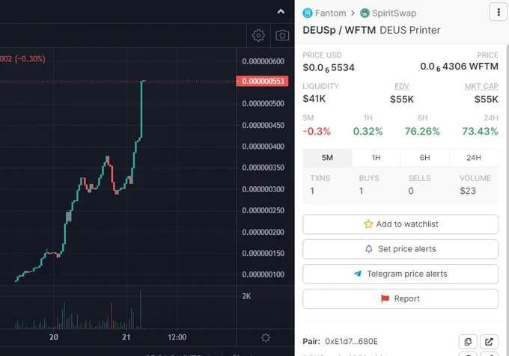Click the SpiritSwap logo icon
This screenshot has height=356, width=509.
tap(365, 13)
